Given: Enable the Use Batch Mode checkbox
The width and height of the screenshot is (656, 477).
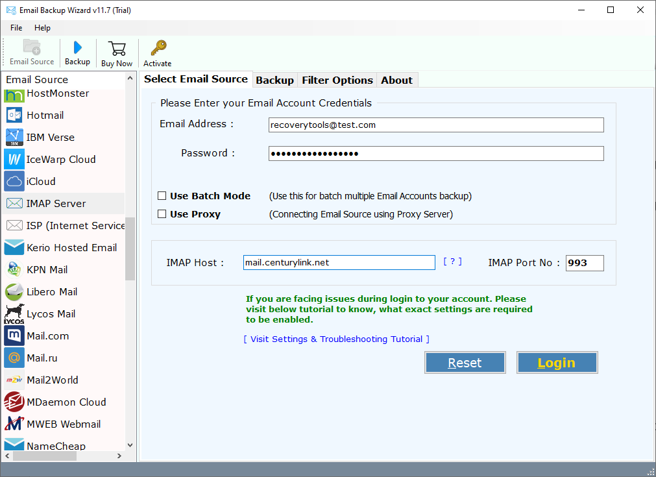Looking at the screenshot, I should [x=162, y=196].
